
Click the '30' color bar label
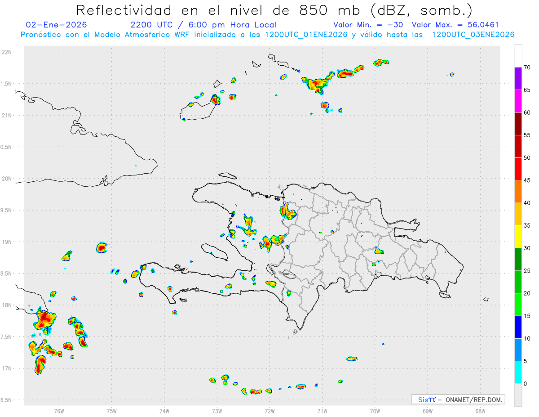(527, 248)
